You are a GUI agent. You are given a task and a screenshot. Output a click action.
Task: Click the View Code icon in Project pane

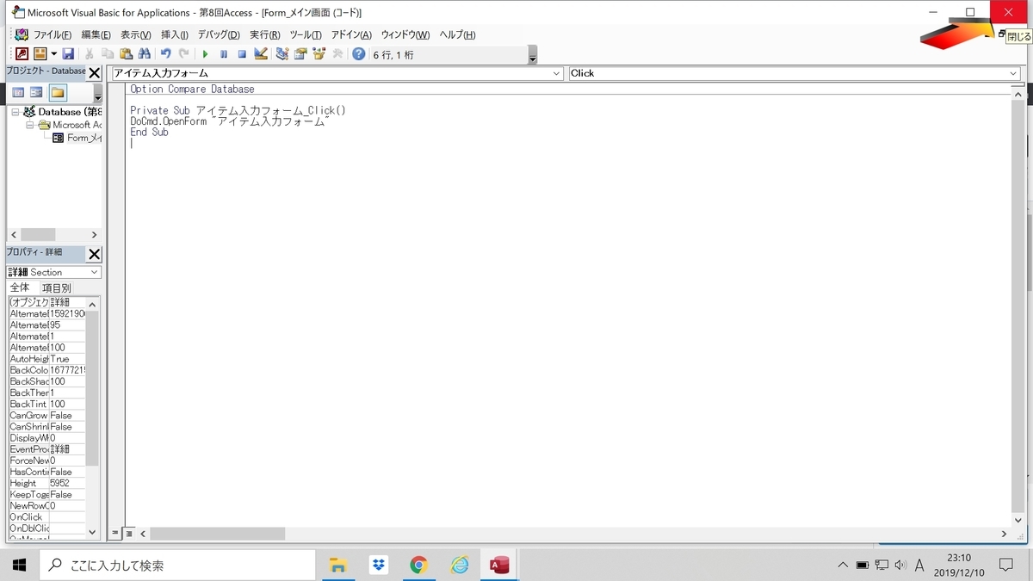tap(18, 92)
